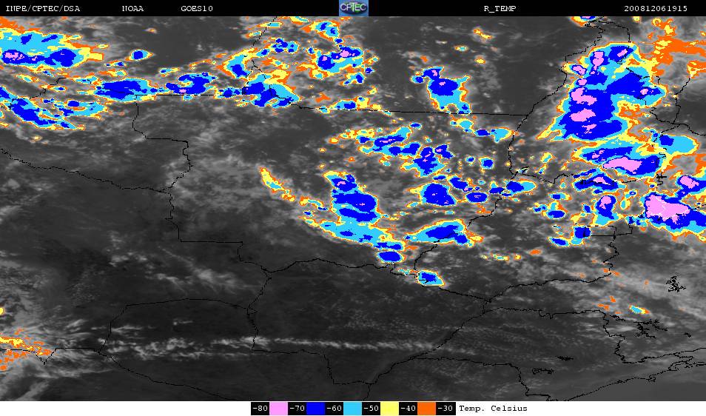The width and height of the screenshot is (706, 416).
Task: Click the NOAA label in header
Action: point(132,9)
